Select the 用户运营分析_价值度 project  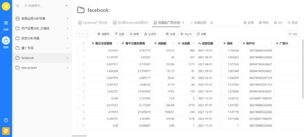42,28
